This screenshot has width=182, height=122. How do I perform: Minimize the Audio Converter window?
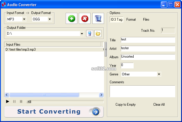(164, 5)
